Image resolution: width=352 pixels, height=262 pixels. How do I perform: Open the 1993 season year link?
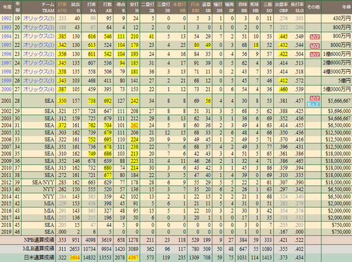click(7, 27)
